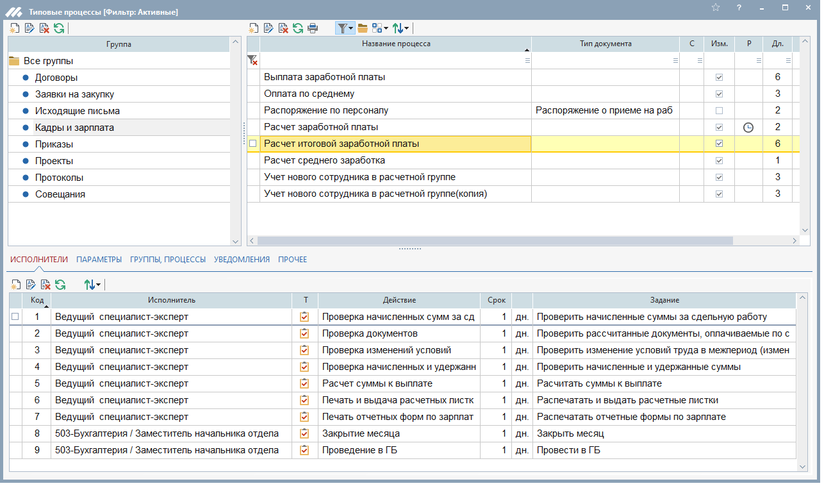Click the Тип документа column header
824x486 pixels.
[x=606, y=44]
